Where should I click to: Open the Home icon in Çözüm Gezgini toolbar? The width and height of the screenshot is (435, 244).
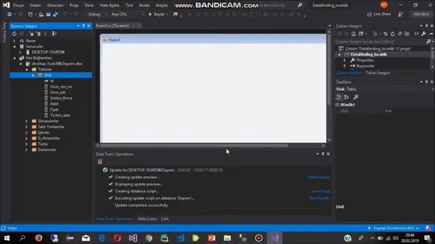click(353, 34)
